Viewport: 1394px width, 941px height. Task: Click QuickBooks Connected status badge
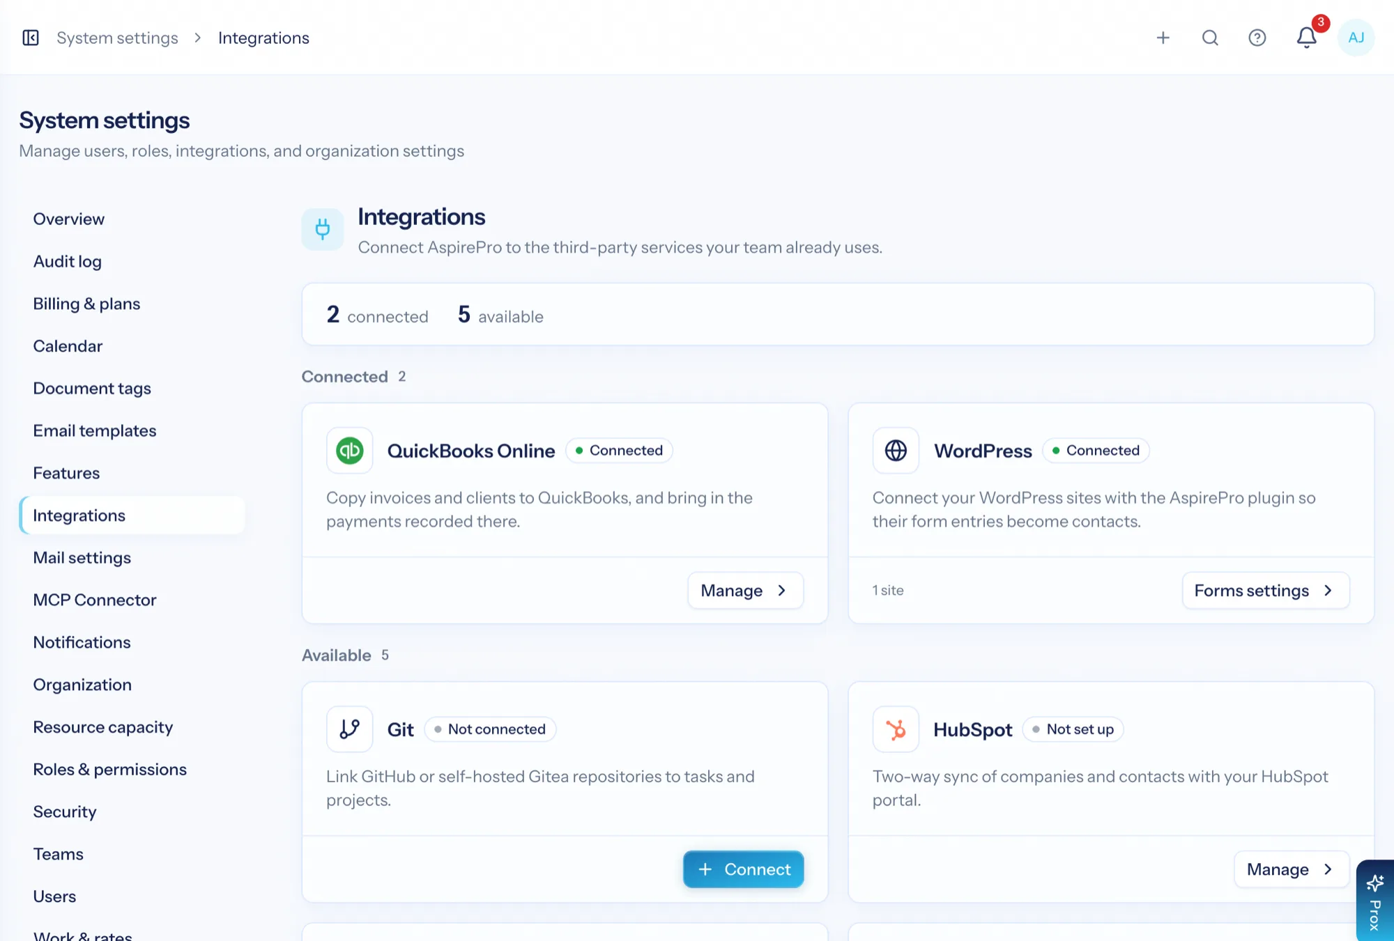(x=619, y=451)
